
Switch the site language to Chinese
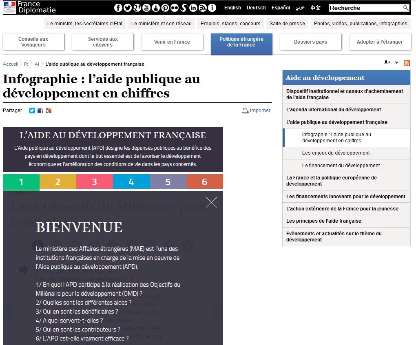(315, 8)
